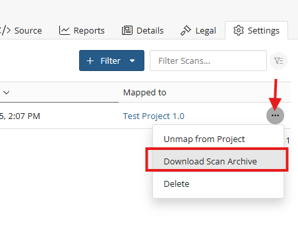Screen dimensions: 298x244
Task: Click the Details newspaper icon
Action: point(127,30)
